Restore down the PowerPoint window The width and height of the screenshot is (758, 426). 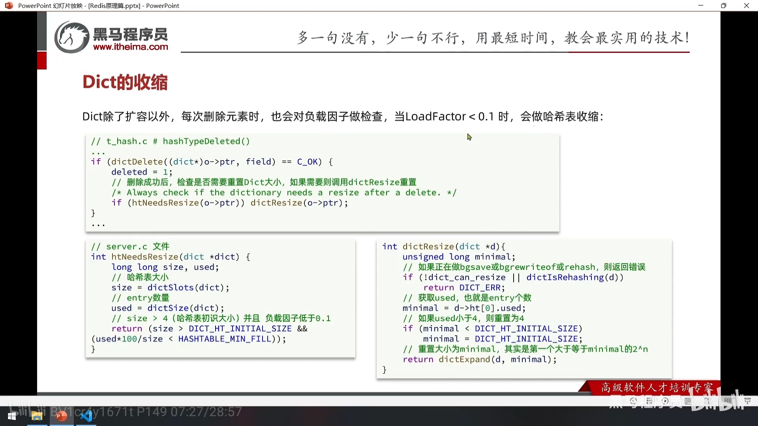point(723,6)
